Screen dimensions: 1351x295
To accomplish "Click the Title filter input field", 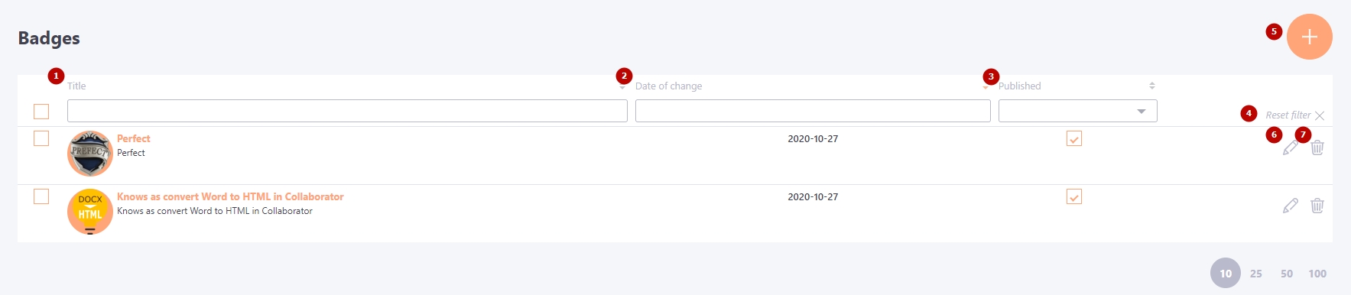I will pos(347,111).
